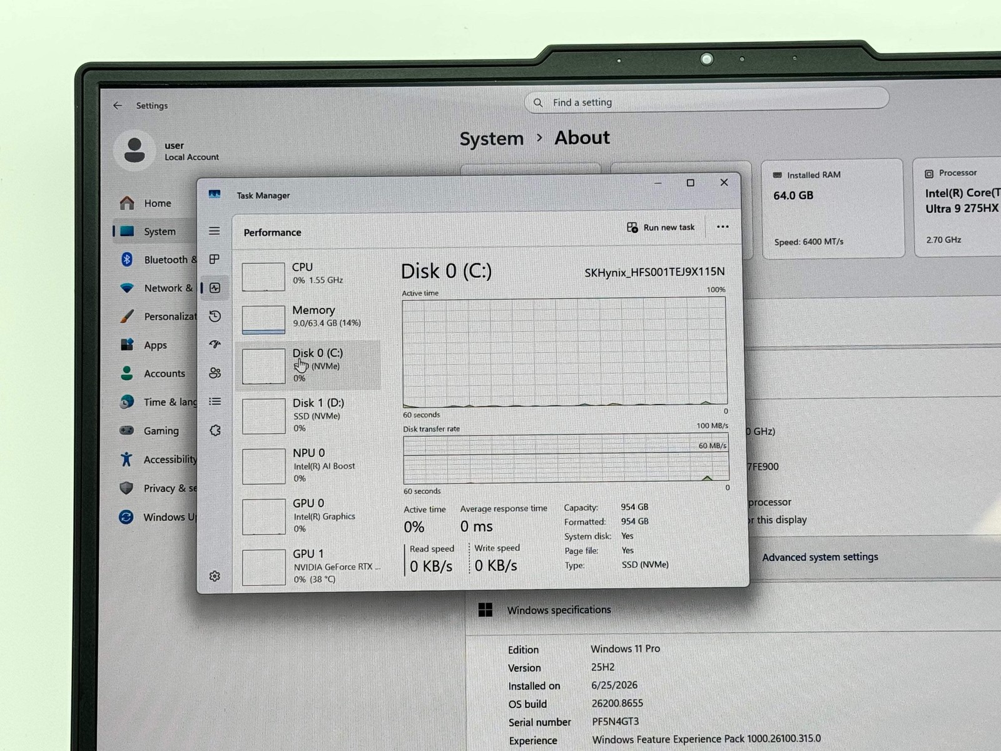Open the Startup apps icon
1001x751 pixels.
(215, 344)
